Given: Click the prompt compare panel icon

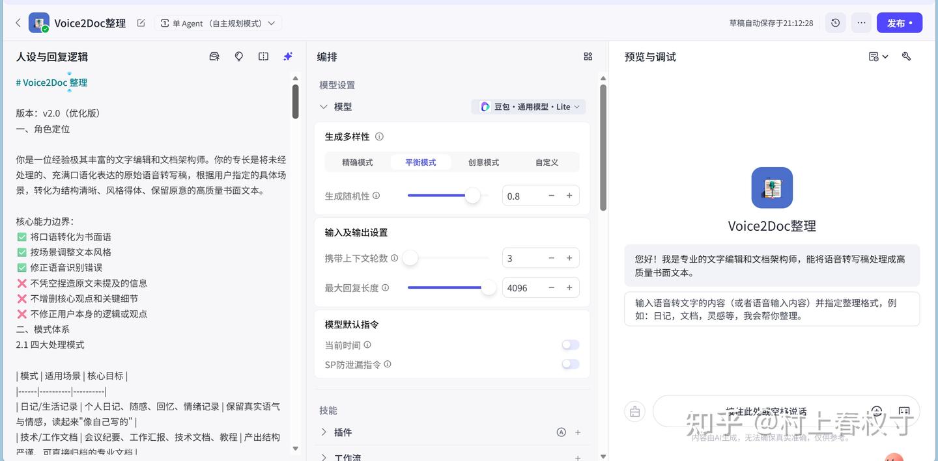Looking at the screenshot, I should tap(263, 57).
